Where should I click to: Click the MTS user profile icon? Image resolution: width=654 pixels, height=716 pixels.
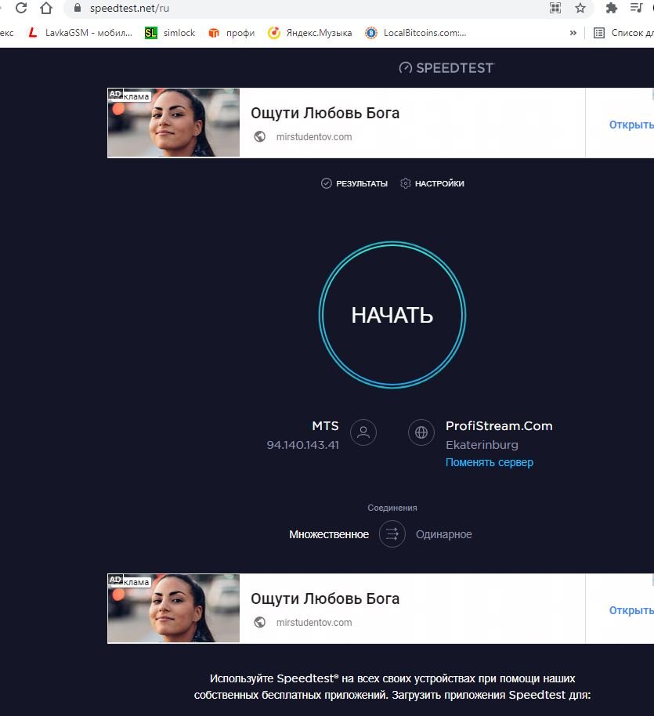coord(363,432)
